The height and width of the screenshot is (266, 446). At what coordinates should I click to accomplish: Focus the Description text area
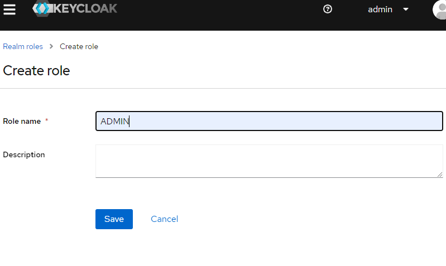tap(269, 161)
